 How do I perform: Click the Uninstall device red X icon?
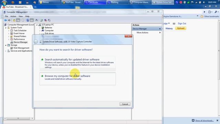pyautogui.click(x=45, y=20)
